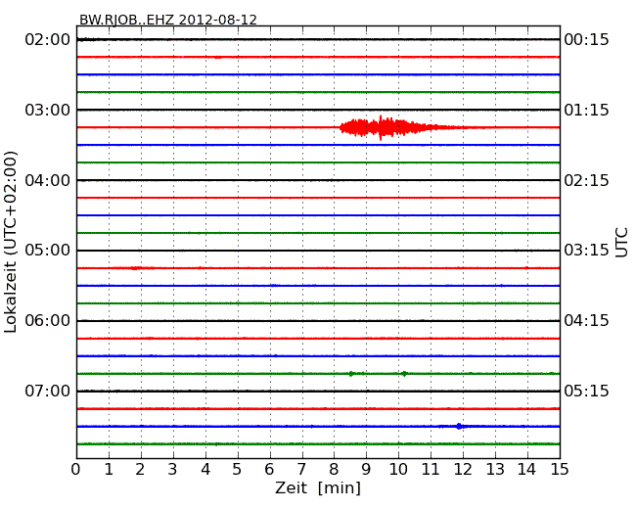Select the 05:00 local time label
This screenshot has width=636, height=509.
tap(48, 250)
